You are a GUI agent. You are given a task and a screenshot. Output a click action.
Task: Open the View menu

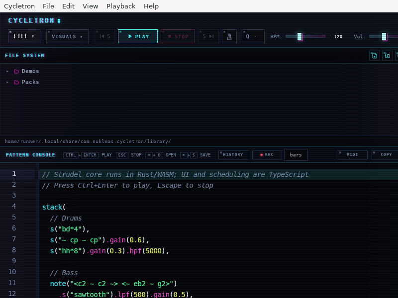click(x=90, y=6)
